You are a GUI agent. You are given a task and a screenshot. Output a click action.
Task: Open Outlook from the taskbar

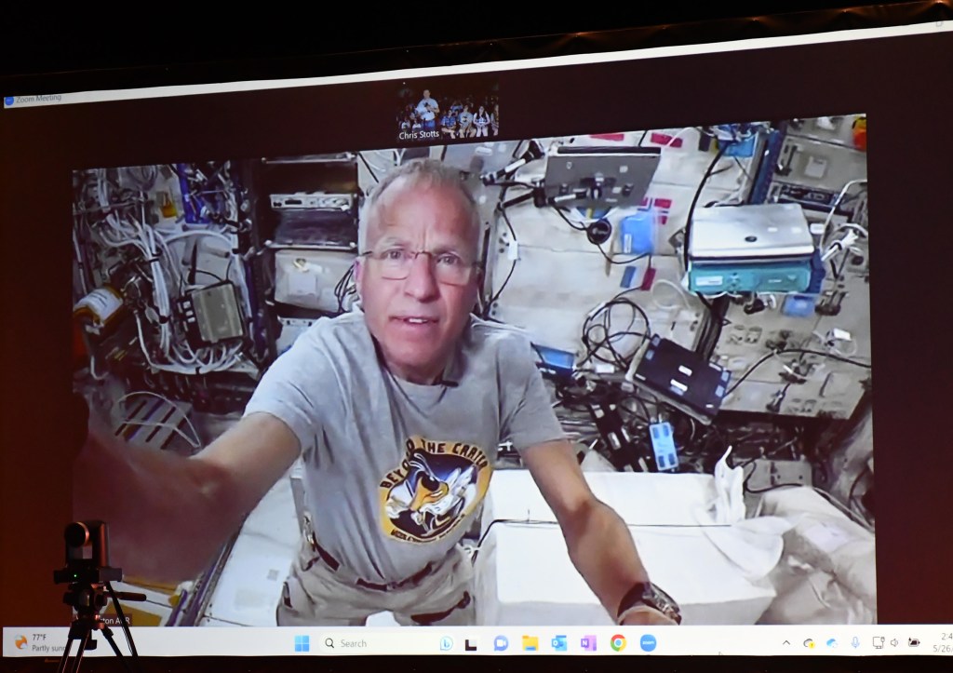559,643
